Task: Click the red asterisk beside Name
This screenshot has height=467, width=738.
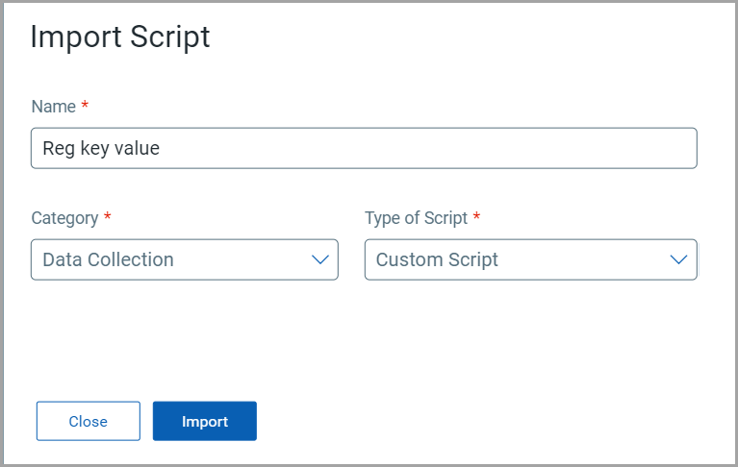Action: coord(85,106)
